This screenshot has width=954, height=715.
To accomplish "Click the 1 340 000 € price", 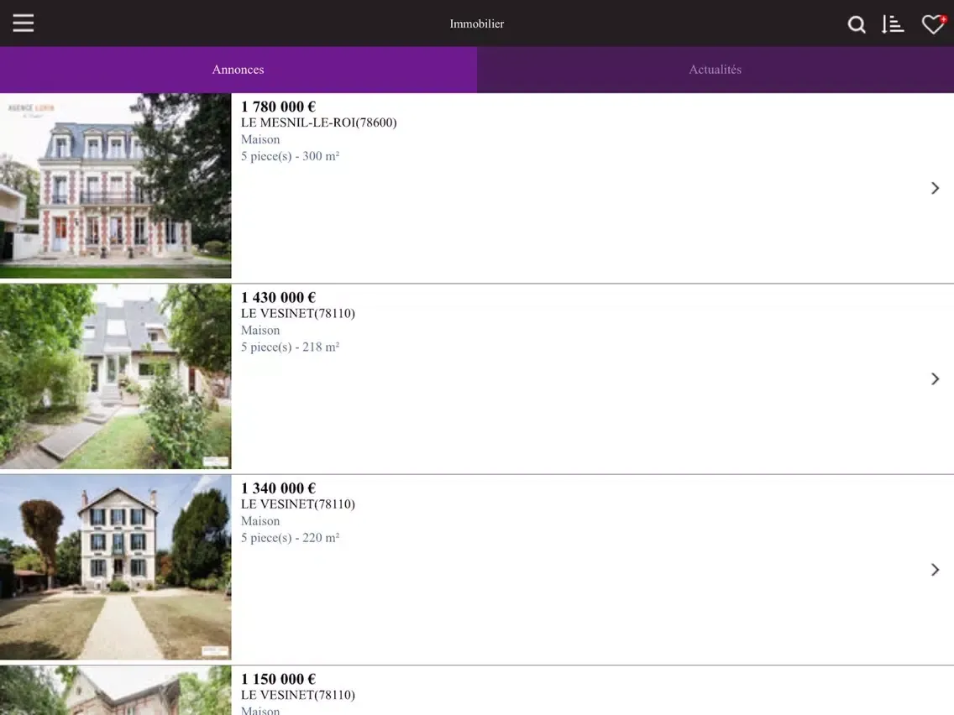I will click(278, 488).
